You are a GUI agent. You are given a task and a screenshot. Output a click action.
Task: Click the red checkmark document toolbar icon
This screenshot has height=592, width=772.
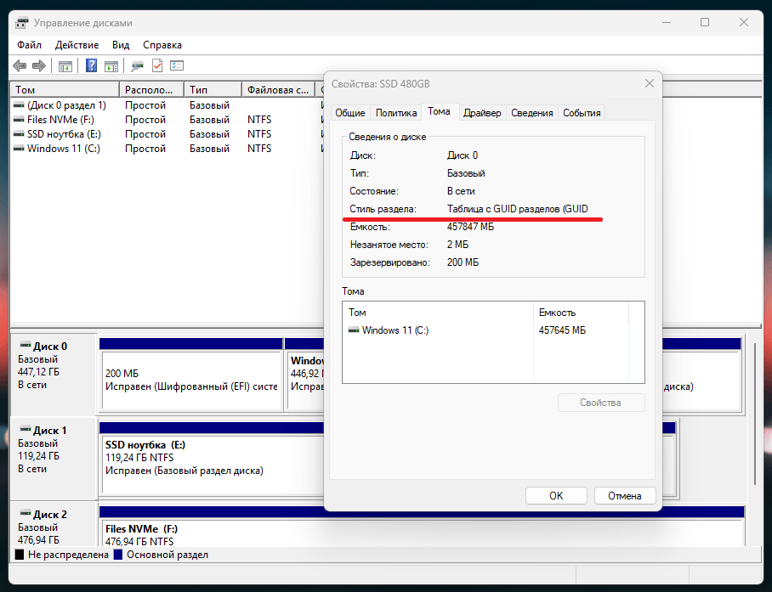(157, 65)
